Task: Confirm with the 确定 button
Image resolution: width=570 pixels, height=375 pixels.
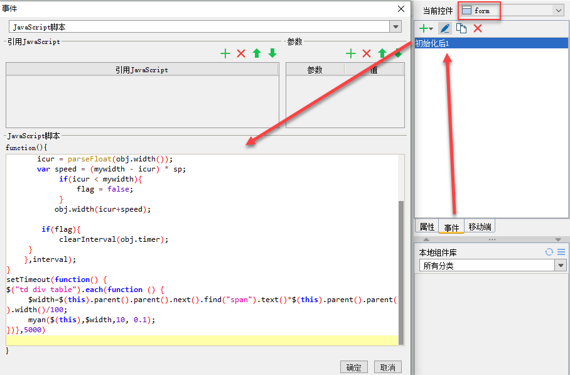Action: coord(353,367)
